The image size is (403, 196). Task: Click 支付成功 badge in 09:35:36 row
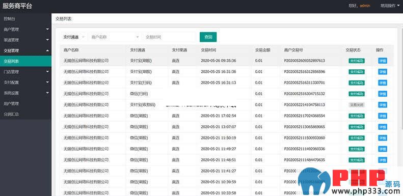tap(357, 61)
